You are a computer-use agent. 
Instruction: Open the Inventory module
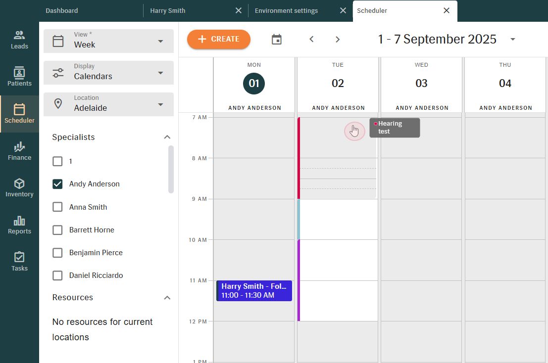point(19,188)
